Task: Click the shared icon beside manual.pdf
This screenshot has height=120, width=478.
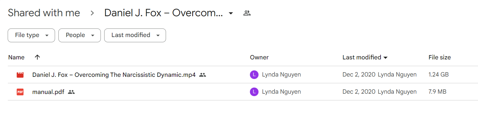Action: tap(71, 92)
